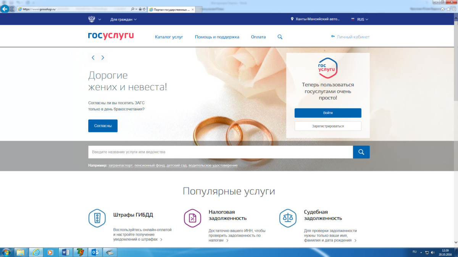
Task: Switch to Outlook in the taskbar
Action: tap(95, 252)
